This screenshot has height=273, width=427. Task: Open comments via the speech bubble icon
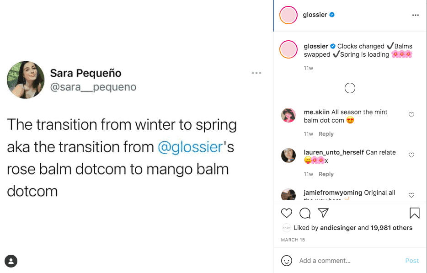[305, 213]
